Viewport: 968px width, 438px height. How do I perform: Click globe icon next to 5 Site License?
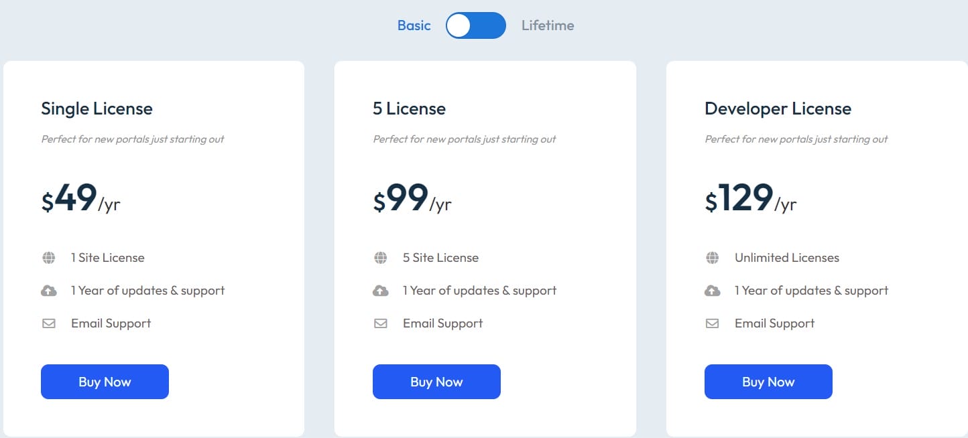(x=380, y=258)
